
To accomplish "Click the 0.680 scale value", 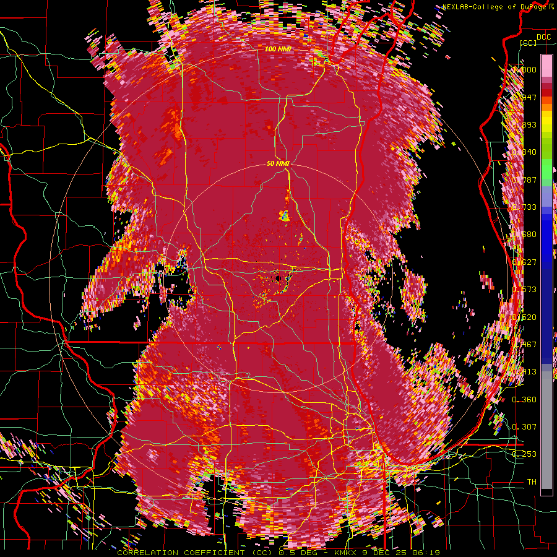I will (524, 235).
